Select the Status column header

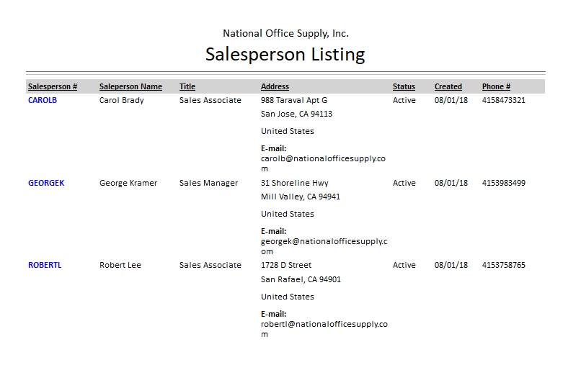[x=404, y=87]
